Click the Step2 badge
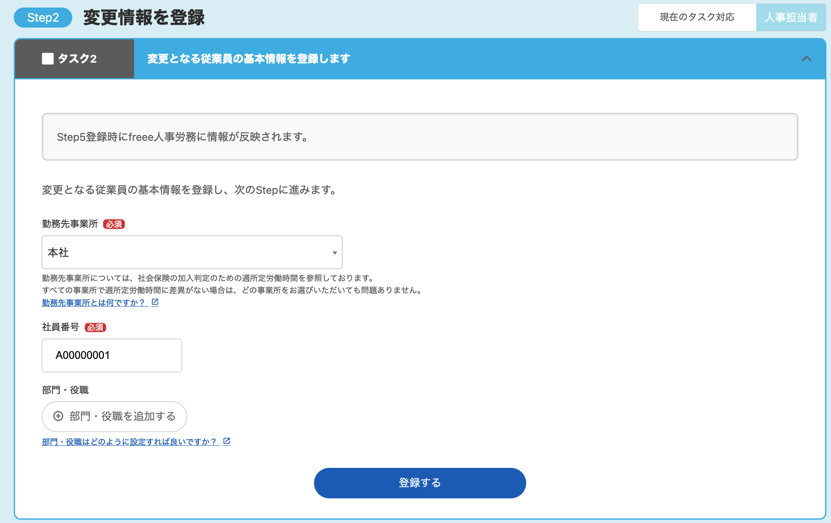Image resolution: width=831 pixels, height=523 pixels. coord(43,18)
